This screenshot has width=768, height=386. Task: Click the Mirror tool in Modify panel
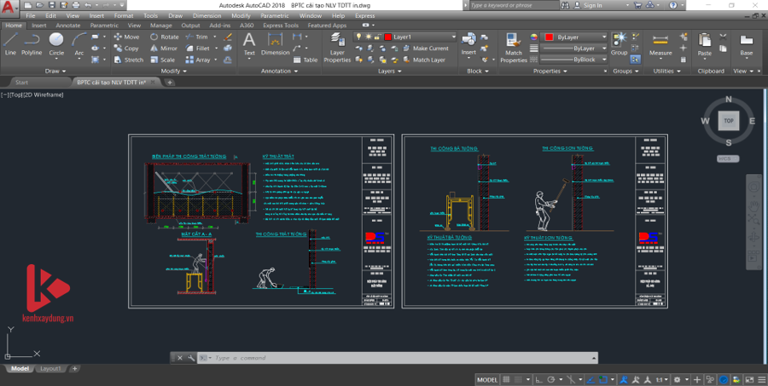[164, 49]
